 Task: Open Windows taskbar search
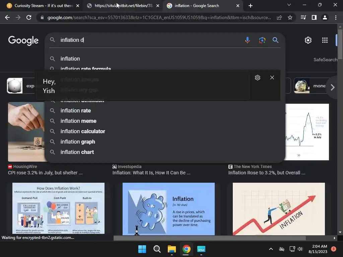click(157, 249)
